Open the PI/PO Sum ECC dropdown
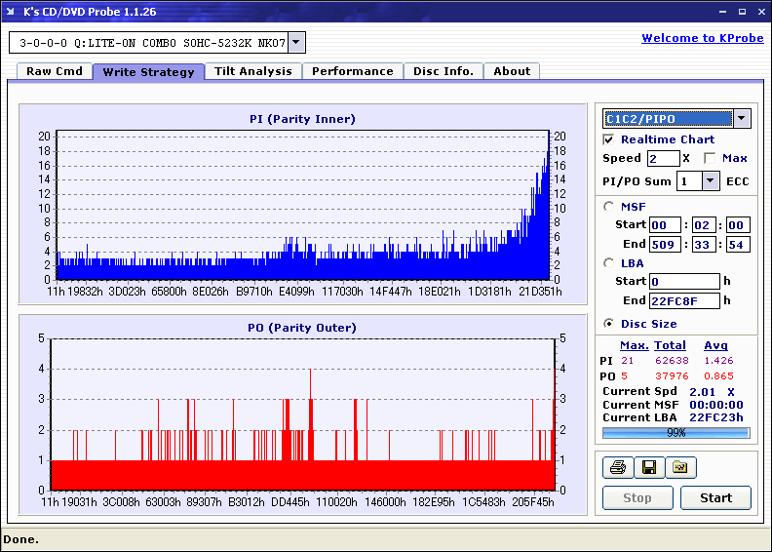 711,181
